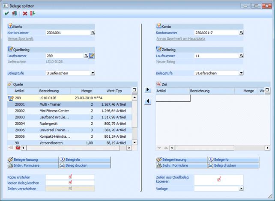Click the edit document icon beside Laufnummer 289

pos(92,56)
